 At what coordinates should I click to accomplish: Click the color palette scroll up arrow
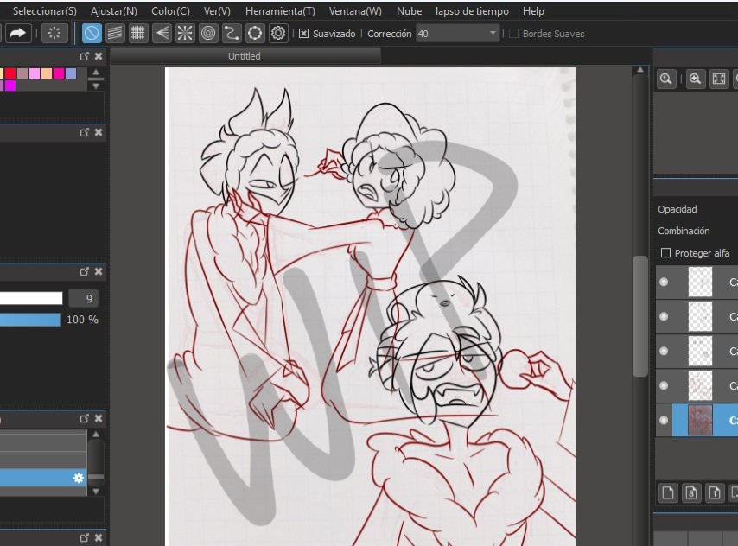(96, 73)
